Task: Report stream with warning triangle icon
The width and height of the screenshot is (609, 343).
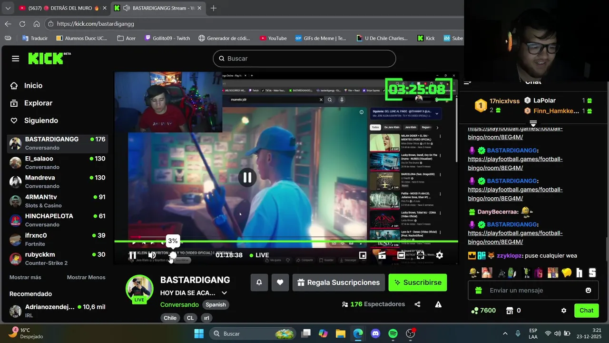Action: tap(438, 304)
